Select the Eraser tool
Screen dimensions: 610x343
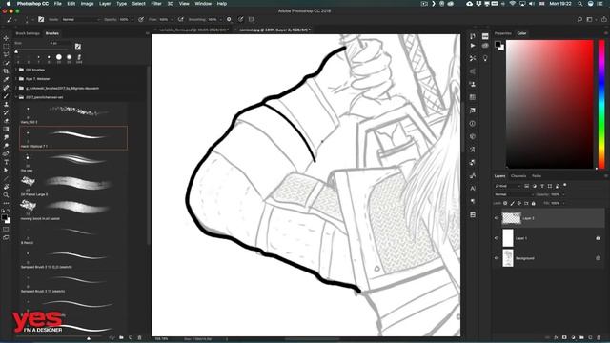click(x=6, y=121)
